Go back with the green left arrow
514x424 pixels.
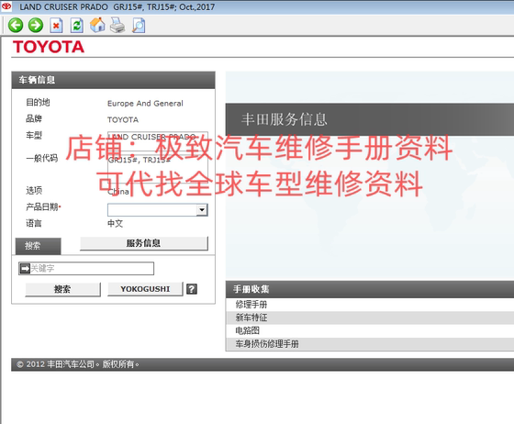tap(16, 25)
